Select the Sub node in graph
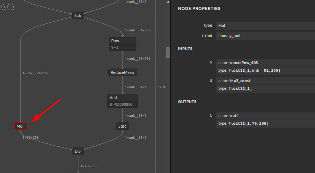Viewport: 315px width, 173px height. 78,15
